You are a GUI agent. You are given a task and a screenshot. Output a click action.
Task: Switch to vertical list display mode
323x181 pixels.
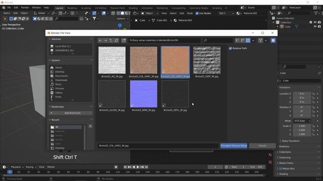pos(237,40)
